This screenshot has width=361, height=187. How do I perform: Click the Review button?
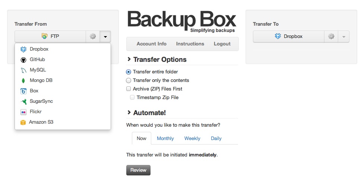point(138,170)
